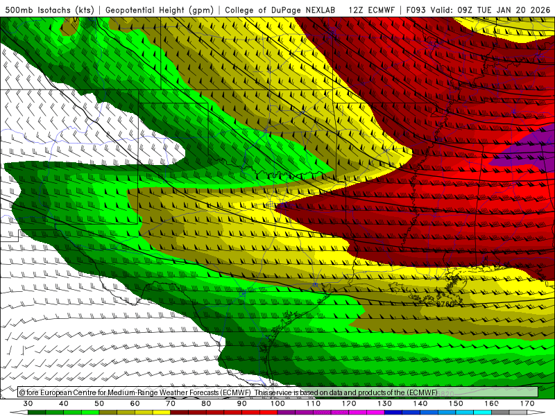Click the "College of DuPage NEXLAB" text
This screenshot has height=416, width=555.
point(280,10)
